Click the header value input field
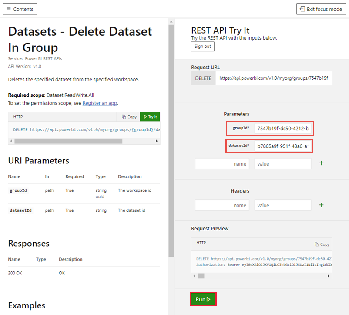This screenshot has height=315, width=349. [282, 205]
